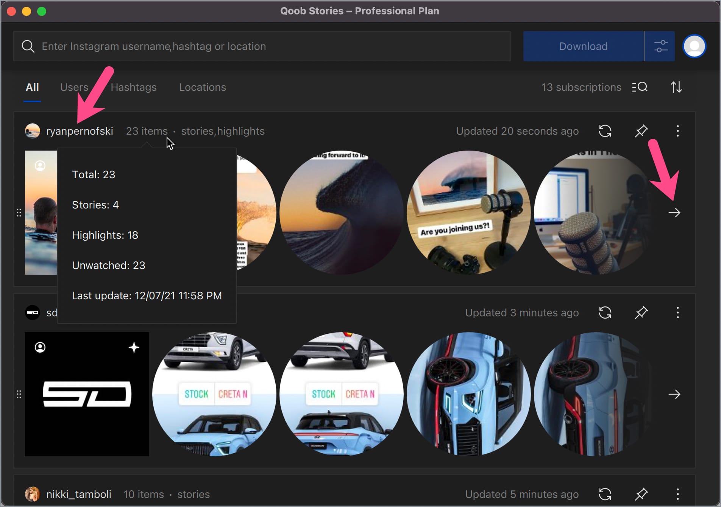
Task: Refresh the ryanpernofski subscription
Action: pyautogui.click(x=605, y=131)
